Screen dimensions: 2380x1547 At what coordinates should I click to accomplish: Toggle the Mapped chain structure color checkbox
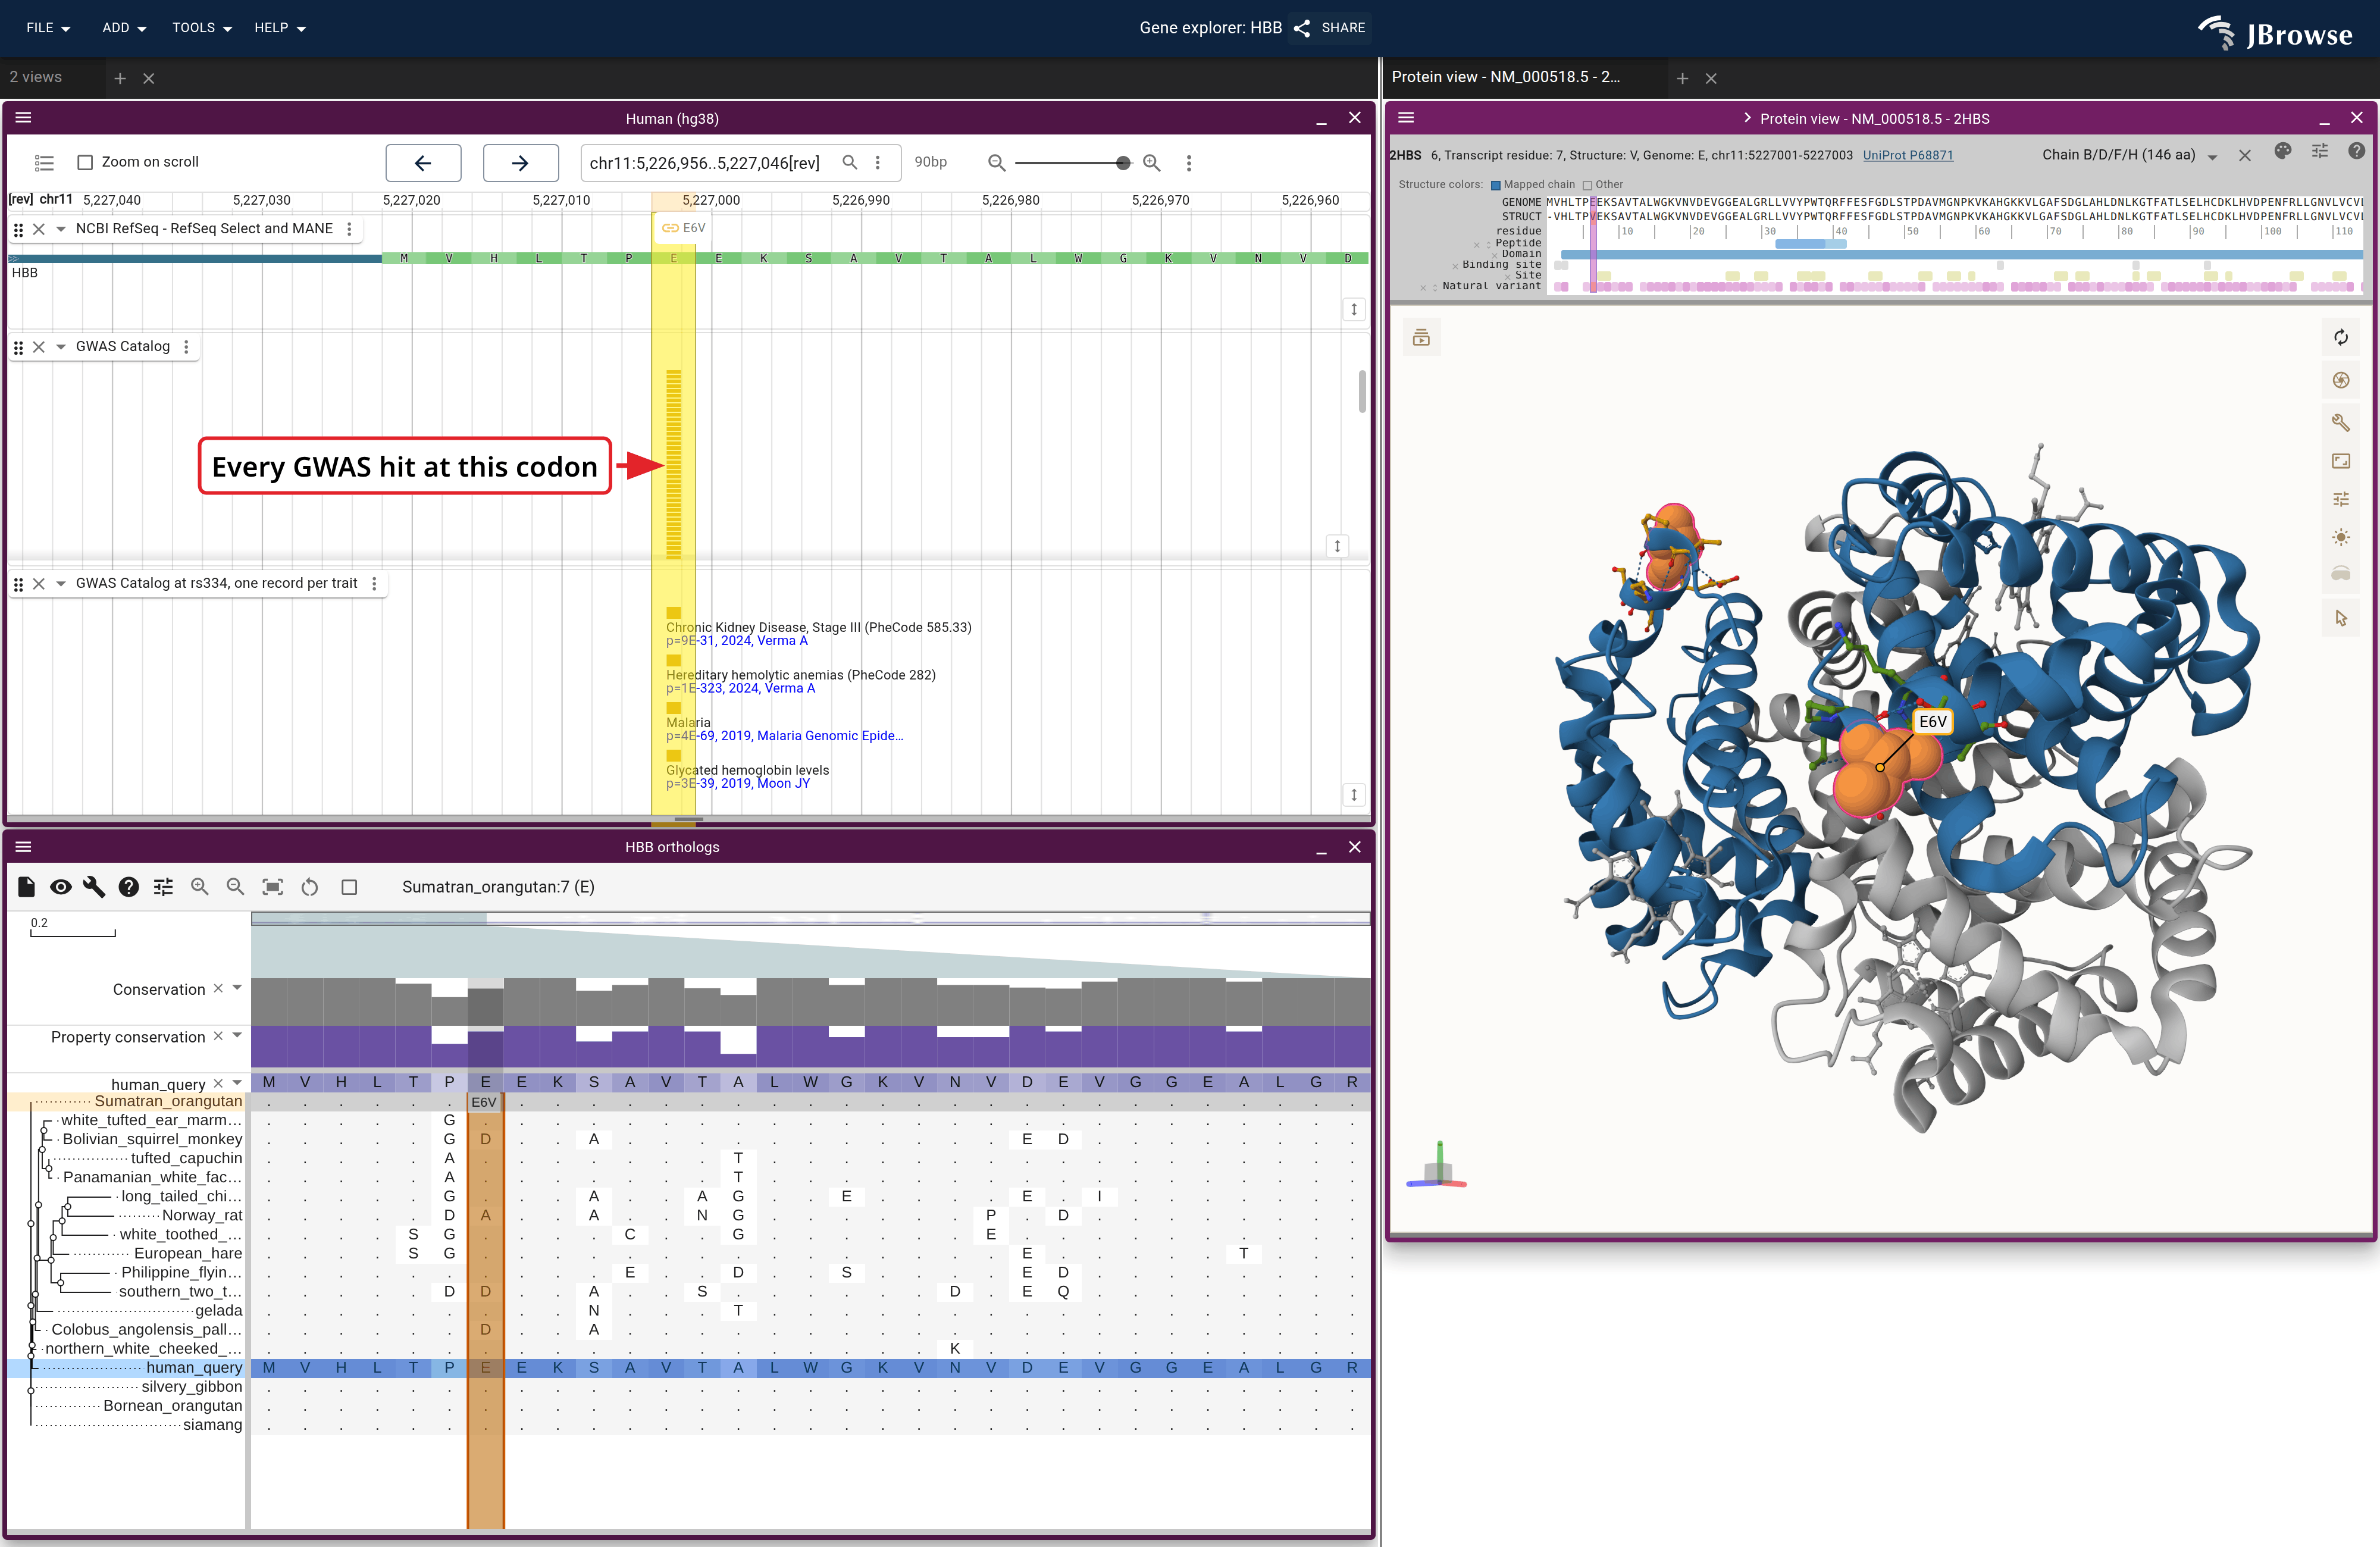point(1496,185)
